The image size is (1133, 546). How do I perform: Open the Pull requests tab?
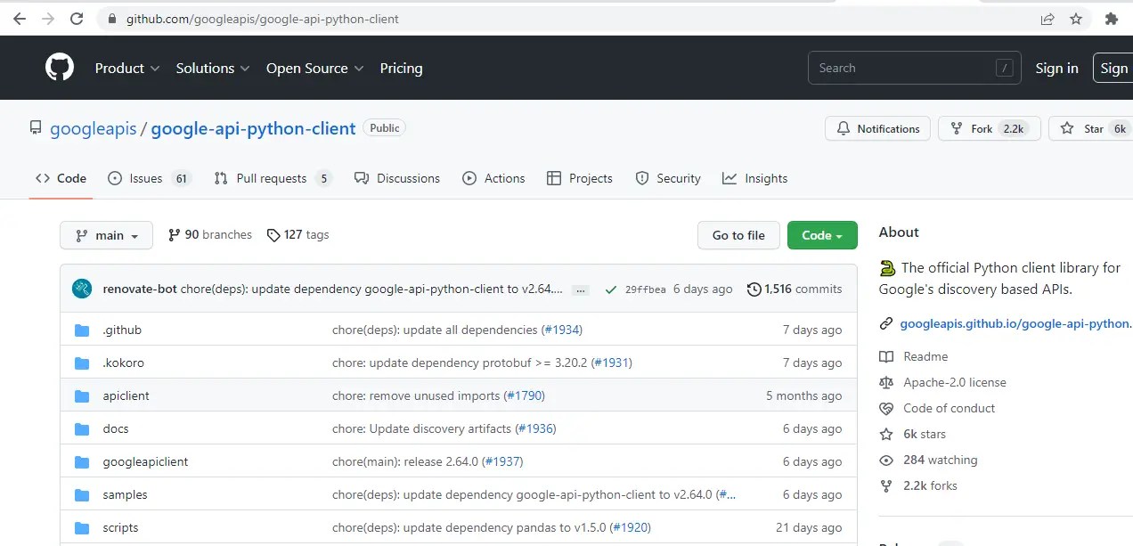[273, 178]
